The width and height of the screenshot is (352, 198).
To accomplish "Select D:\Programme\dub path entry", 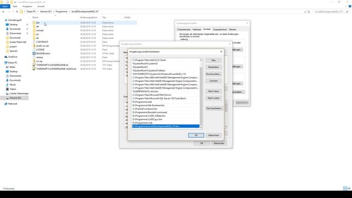I will coord(166,102).
